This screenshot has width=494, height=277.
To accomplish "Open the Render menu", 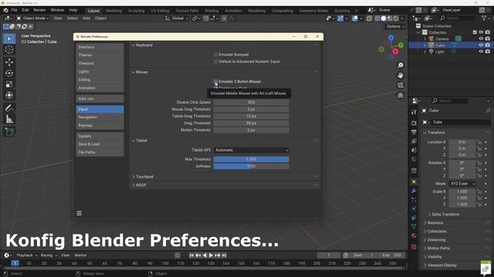I will pyautogui.click(x=39, y=10).
